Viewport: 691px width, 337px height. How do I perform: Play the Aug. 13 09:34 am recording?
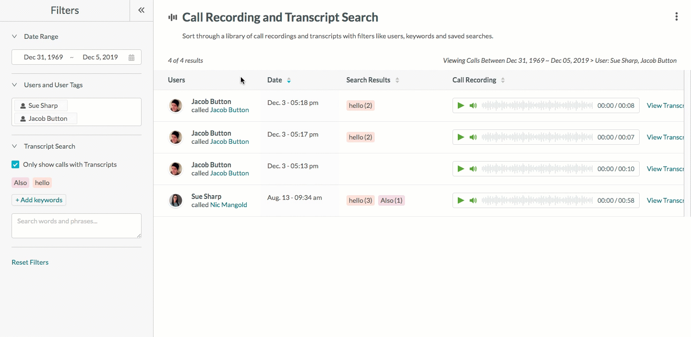(x=461, y=200)
